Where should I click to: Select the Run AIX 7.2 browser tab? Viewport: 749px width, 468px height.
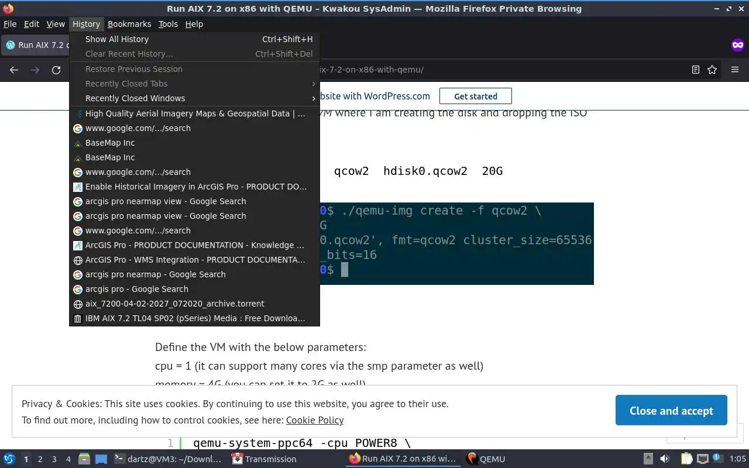pos(35,45)
